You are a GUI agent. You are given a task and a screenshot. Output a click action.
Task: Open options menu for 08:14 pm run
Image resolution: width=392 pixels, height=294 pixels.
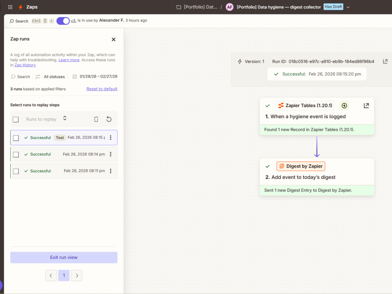tap(111, 154)
